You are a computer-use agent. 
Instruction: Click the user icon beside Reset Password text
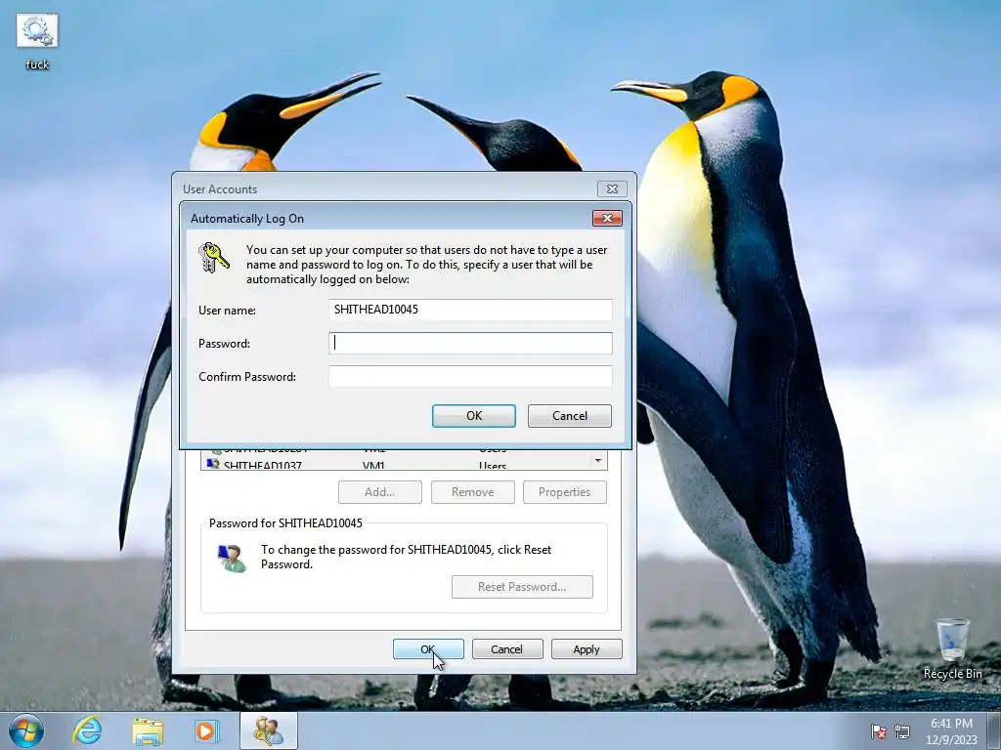232,558
